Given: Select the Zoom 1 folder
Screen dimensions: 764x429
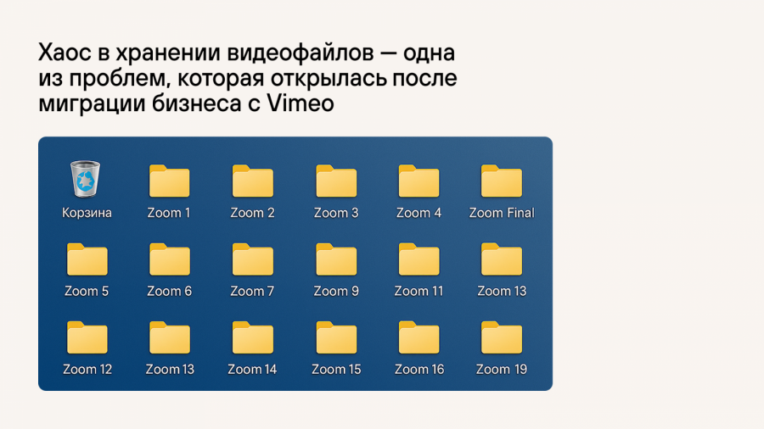Looking at the screenshot, I should (169, 181).
